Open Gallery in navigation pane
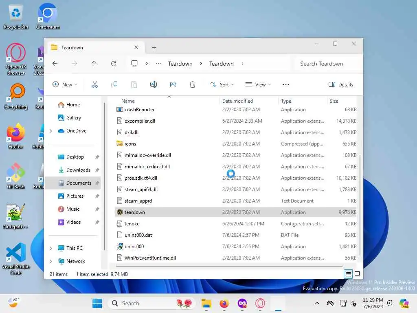Image resolution: width=417 pixels, height=313 pixels. pos(73,118)
